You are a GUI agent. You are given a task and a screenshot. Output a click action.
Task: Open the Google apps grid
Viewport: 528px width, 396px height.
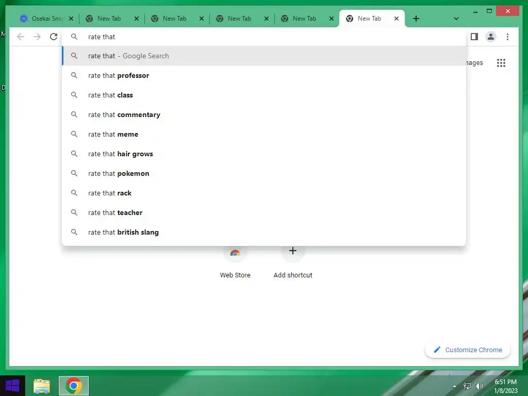pos(501,62)
